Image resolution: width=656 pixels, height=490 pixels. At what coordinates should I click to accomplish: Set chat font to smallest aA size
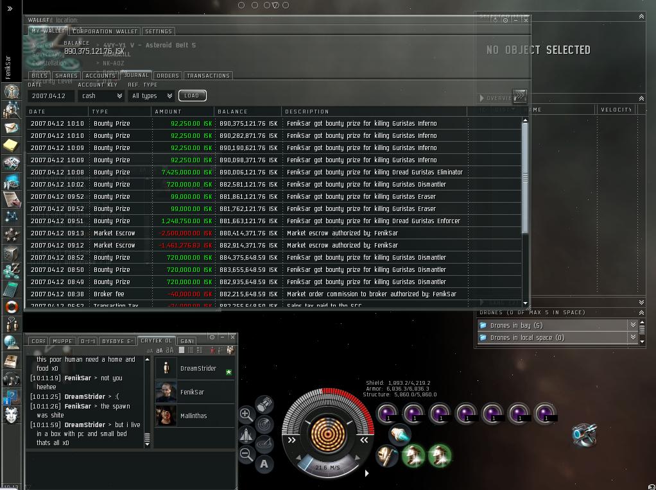pyautogui.click(x=150, y=351)
